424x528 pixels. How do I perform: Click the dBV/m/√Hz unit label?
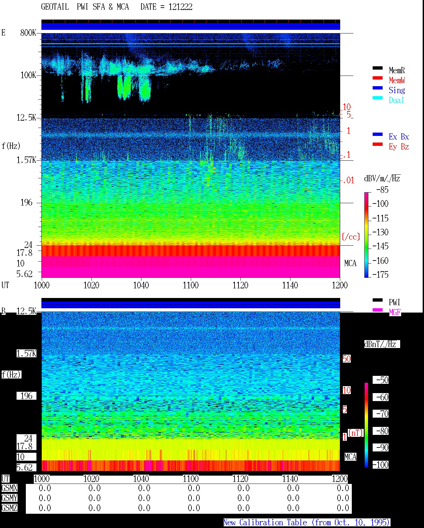click(382, 178)
